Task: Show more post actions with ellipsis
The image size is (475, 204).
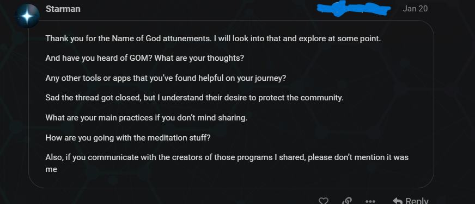Action: click(370, 201)
